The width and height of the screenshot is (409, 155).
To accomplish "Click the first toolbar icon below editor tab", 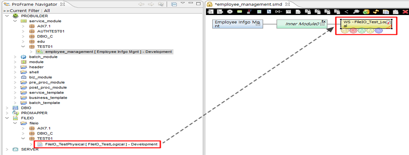I will pos(210,12).
